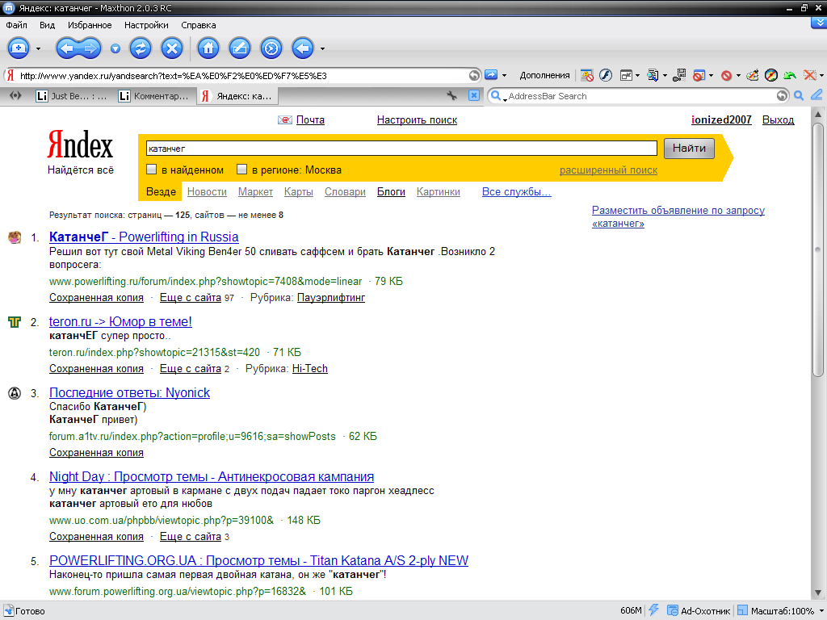The height and width of the screenshot is (620, 827).
Task: Click the ad-blocked window icon
Action: 699,75
